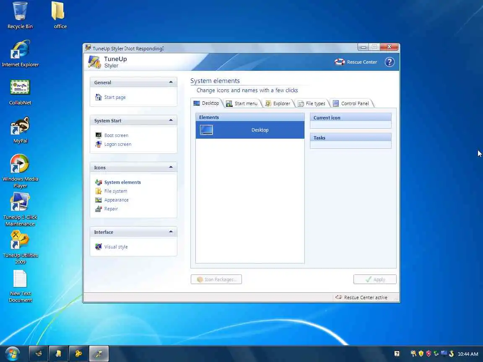Open the Windows Start orb
Image resolution: width=483 pixels, height=362 pixels.
point(12,354)
